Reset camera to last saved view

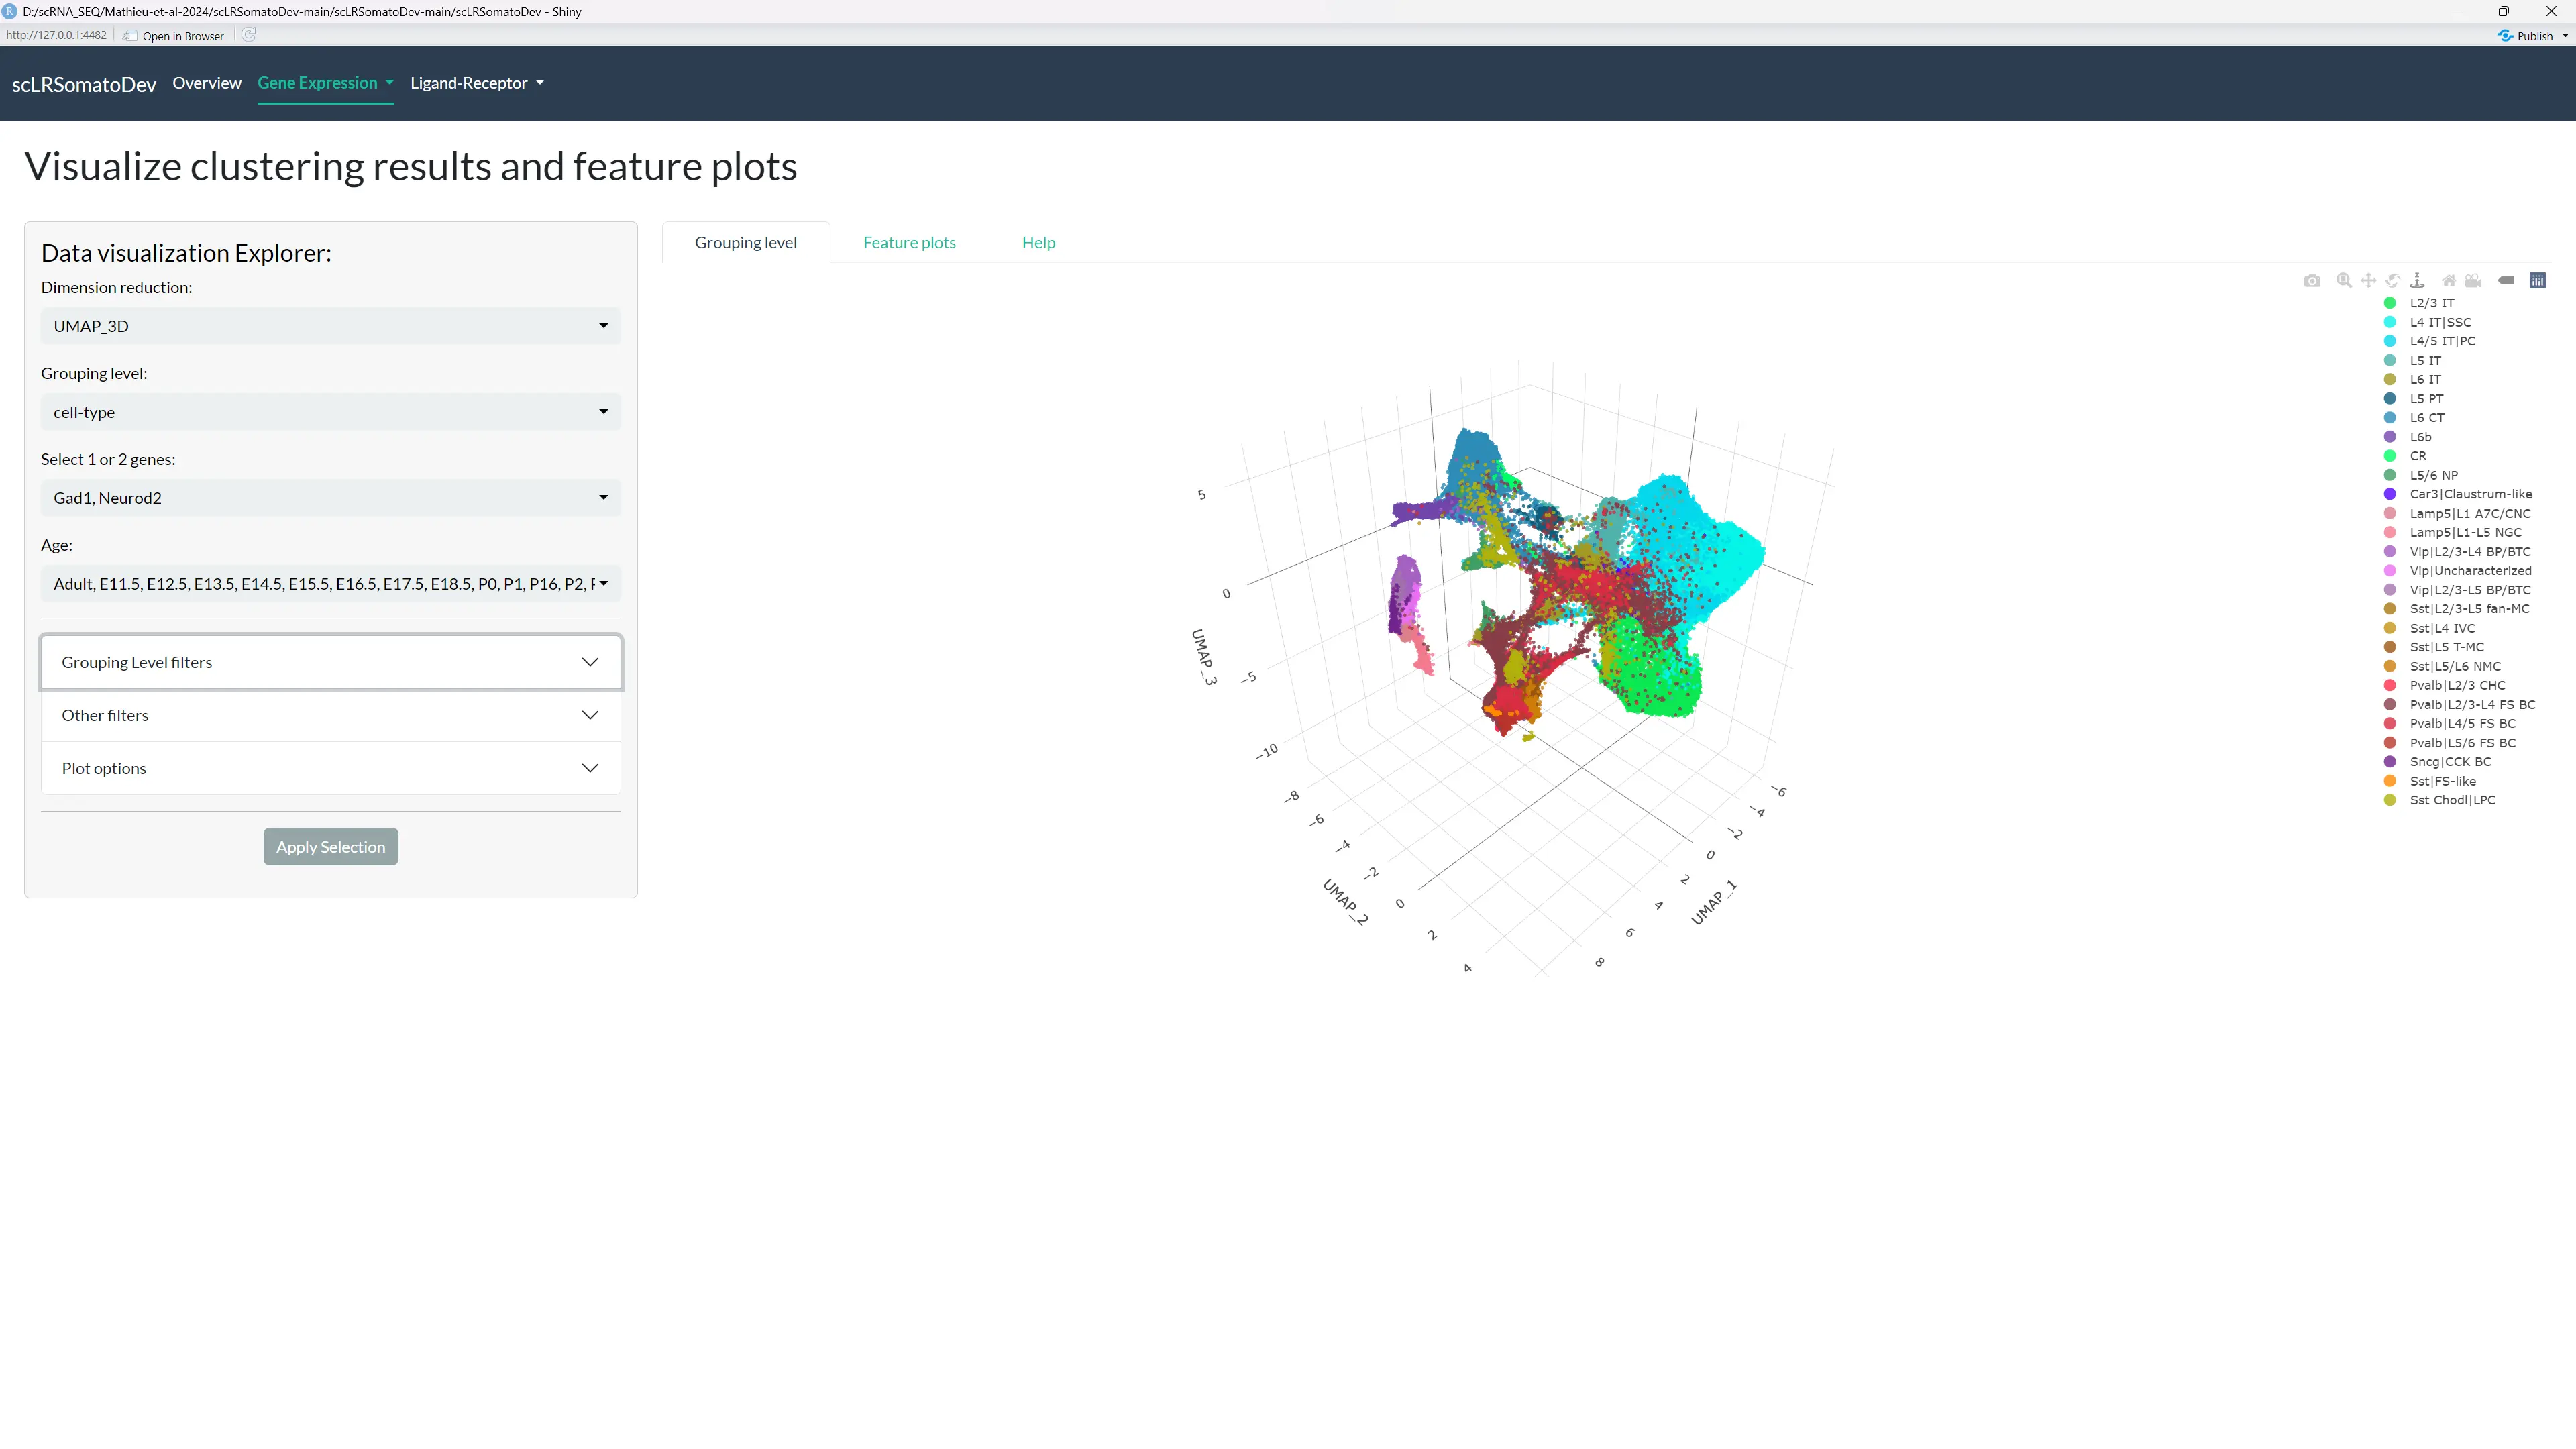pos(2473,281)
